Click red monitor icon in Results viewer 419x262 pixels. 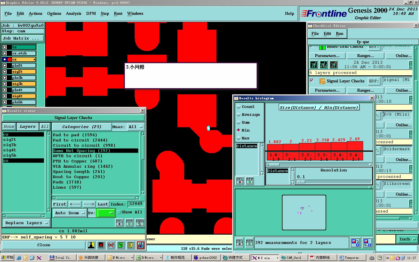tap(101, 245)
